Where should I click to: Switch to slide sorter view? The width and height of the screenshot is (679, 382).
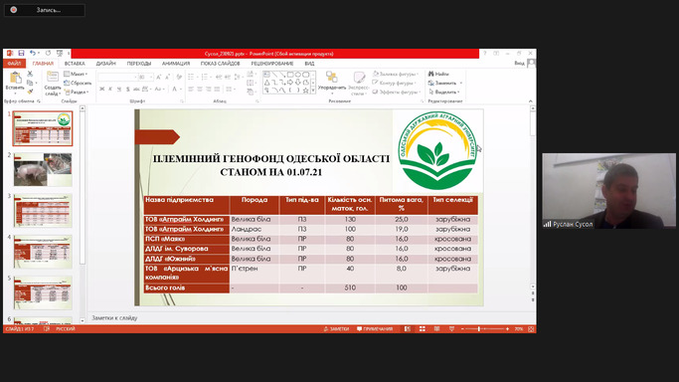[423, 329]
